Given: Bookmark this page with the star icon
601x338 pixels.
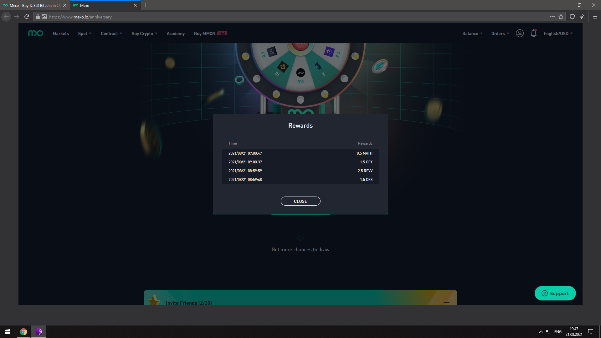Looking at the screenshot, I should coord(561,17).
